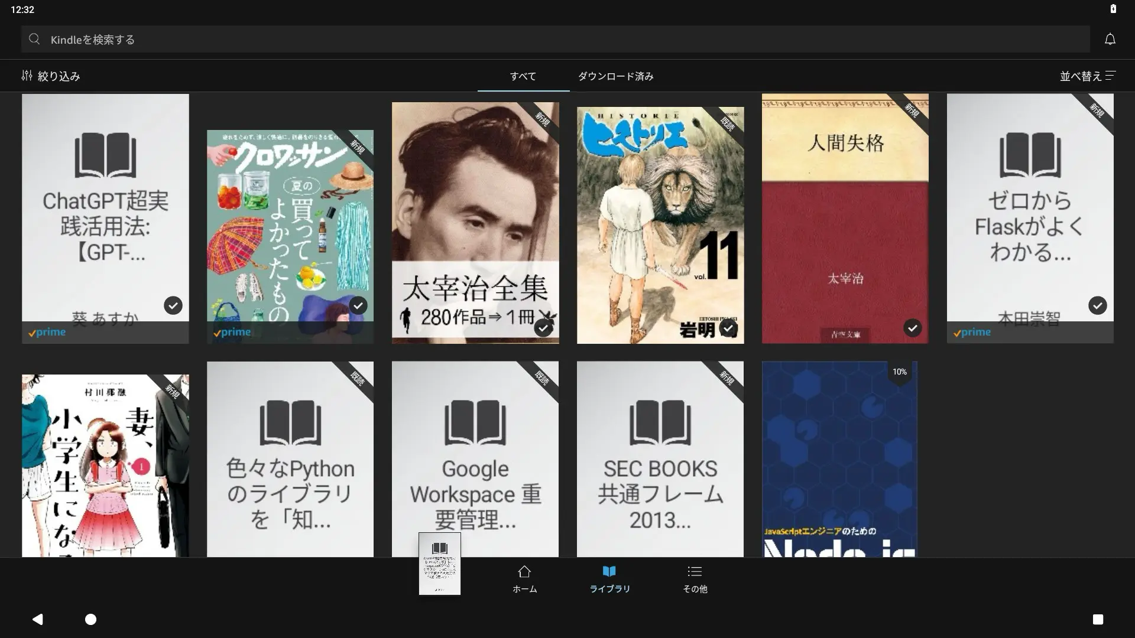Open the 色々なPythonのライブラリ book

pos(290,459)
